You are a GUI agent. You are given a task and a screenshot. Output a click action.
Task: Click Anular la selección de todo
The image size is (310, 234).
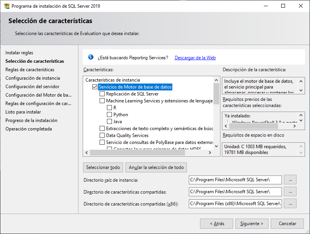coord(156,167)
